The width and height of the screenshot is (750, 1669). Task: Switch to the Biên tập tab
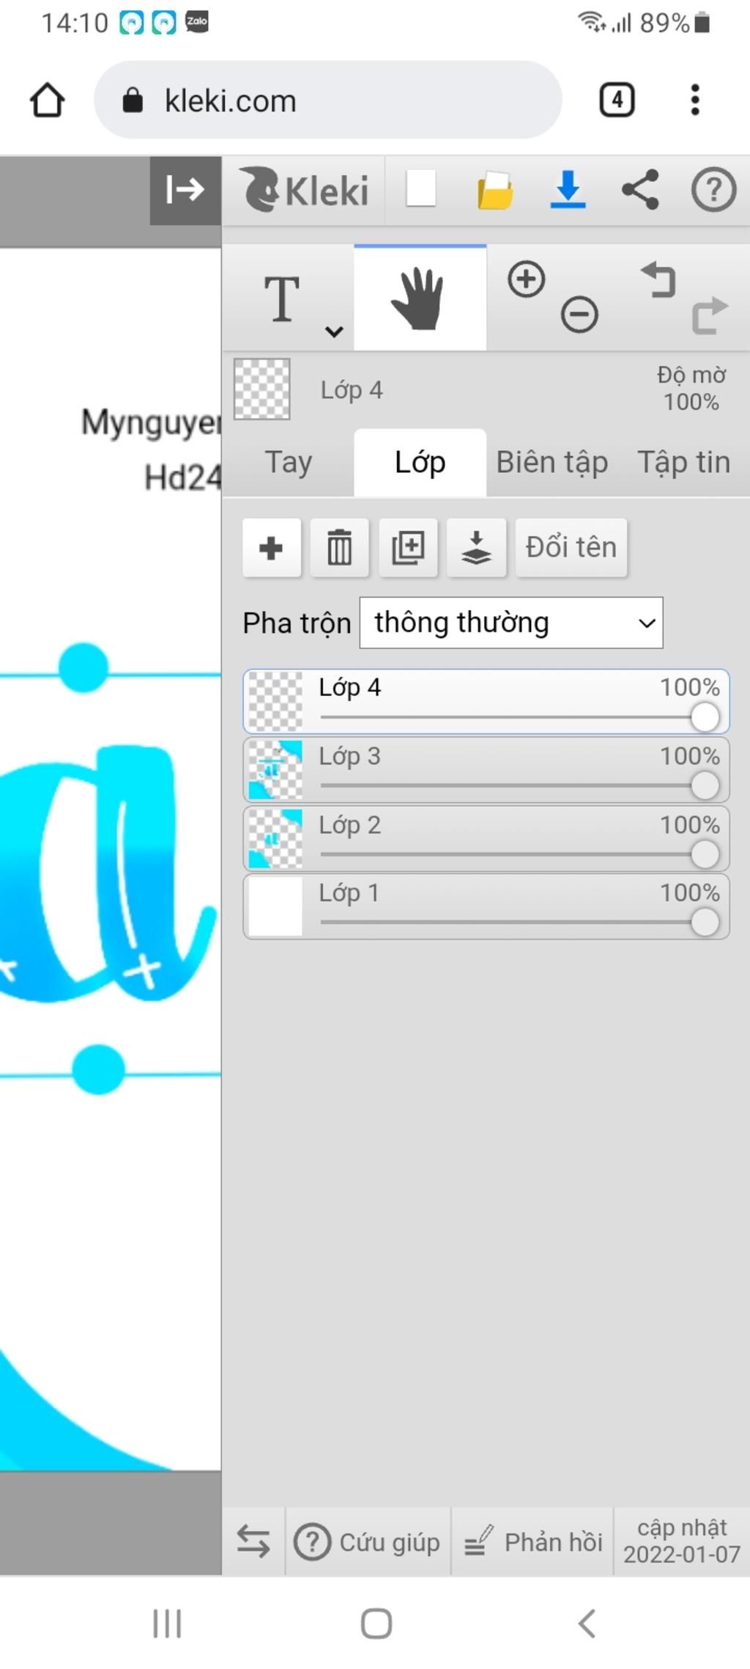[x=552, y=463]
